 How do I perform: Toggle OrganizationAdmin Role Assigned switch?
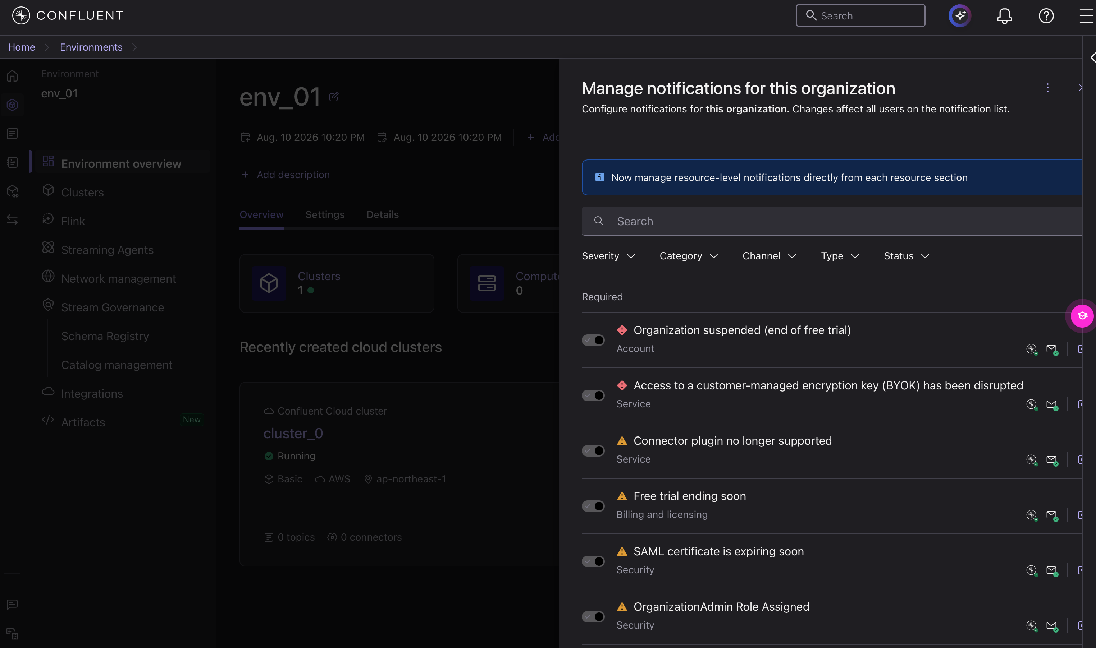tap(593, 616)
